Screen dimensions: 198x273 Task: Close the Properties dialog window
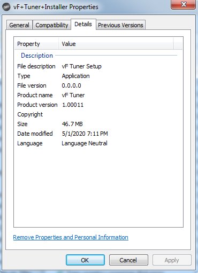pos(184,4)
